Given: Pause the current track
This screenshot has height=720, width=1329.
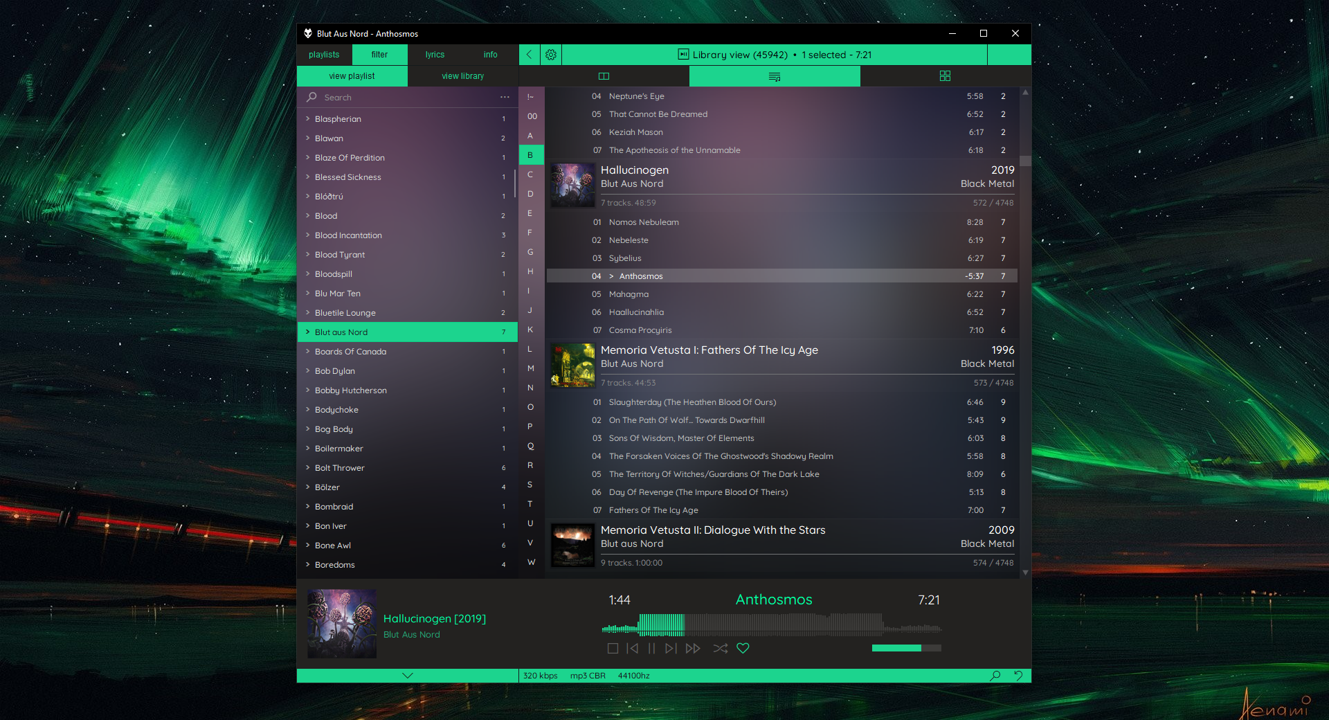Looking at the screenshot, I should pos(651,649).
